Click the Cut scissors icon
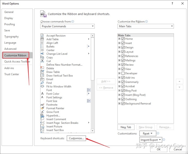 point(42,61)
